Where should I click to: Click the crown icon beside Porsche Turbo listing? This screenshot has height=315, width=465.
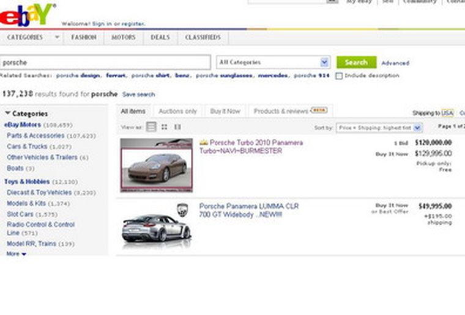(203, 142)
